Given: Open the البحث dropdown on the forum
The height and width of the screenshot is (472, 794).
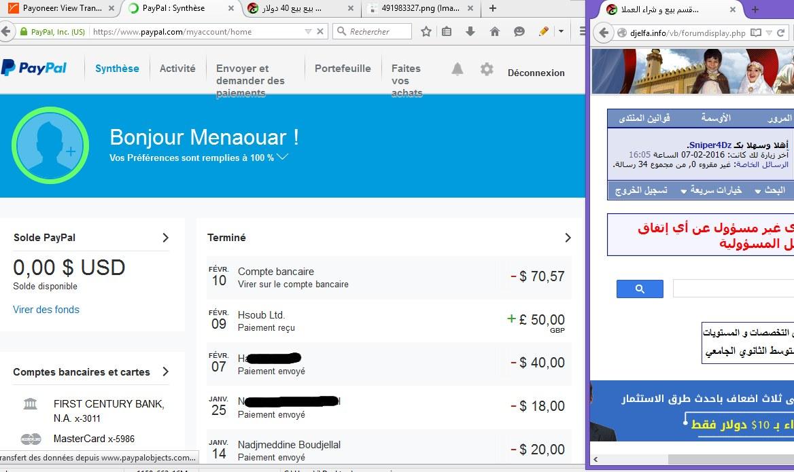Looking at the screenshot, I should tap(770, 190).
